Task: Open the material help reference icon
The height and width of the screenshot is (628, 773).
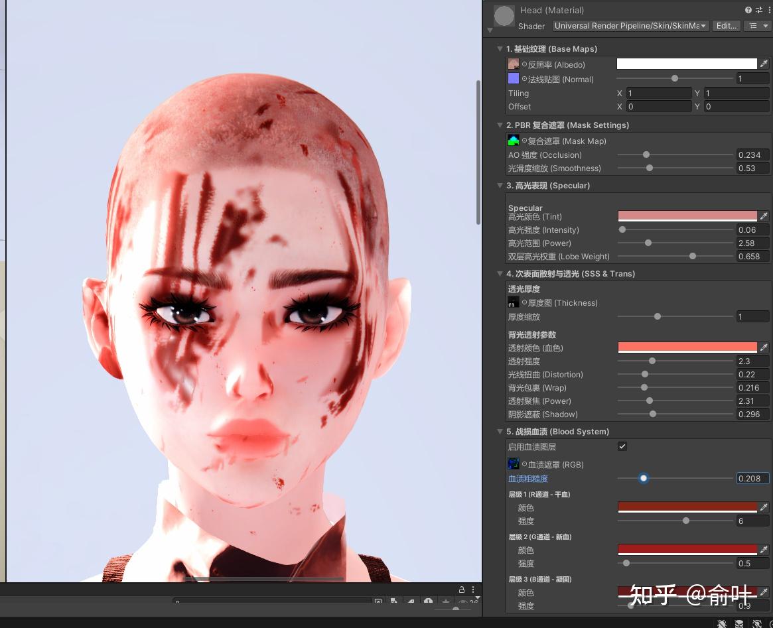Action: tap(748, 10)
